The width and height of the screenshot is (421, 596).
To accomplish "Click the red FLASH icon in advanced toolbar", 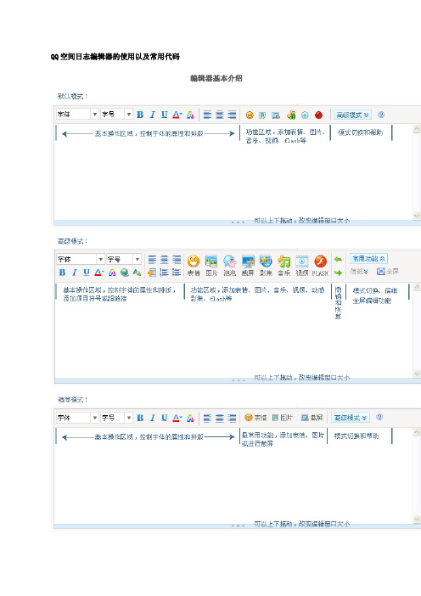I will click(320, 265).
